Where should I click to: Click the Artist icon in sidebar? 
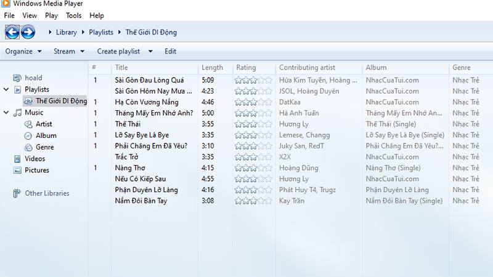coord(28,124)
